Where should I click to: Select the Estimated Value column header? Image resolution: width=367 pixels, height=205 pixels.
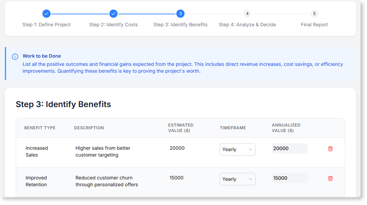click(x=181, y=128)
